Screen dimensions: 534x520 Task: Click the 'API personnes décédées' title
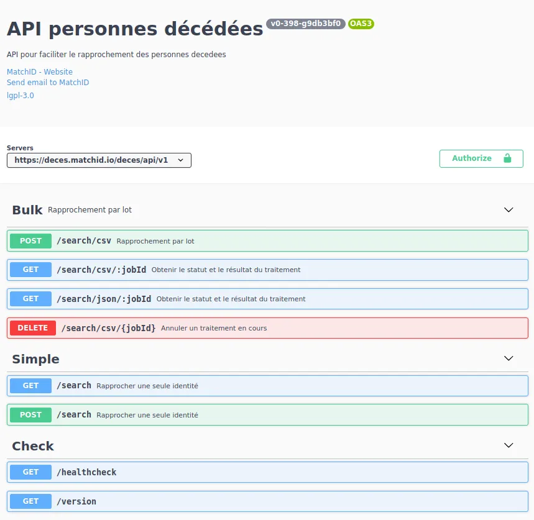(x=135, y=29)
